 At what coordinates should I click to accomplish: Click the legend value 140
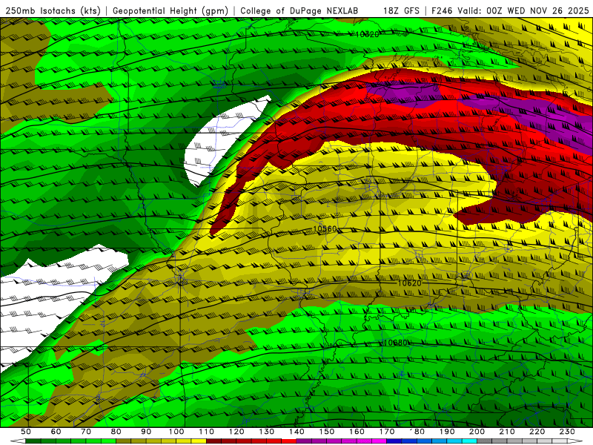coord(296,432)
